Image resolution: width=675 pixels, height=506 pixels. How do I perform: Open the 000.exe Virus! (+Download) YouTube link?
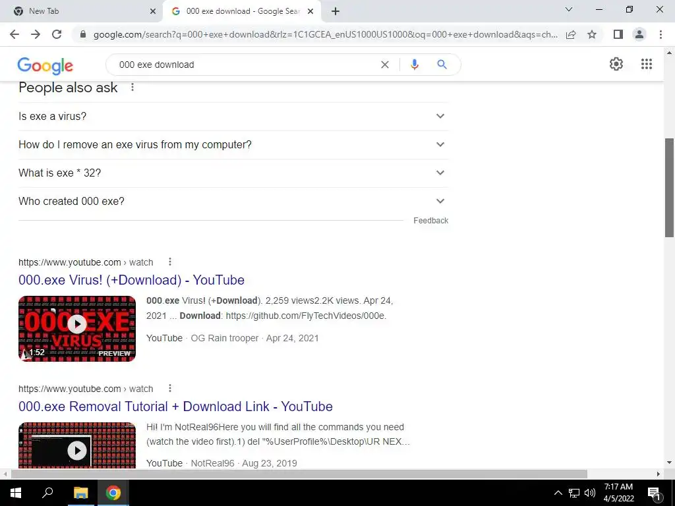pos(131,280)
